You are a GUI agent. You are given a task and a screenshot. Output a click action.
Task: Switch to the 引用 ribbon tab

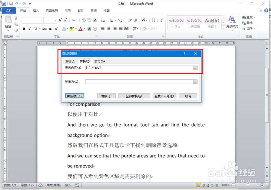click(x=67, y=11)
